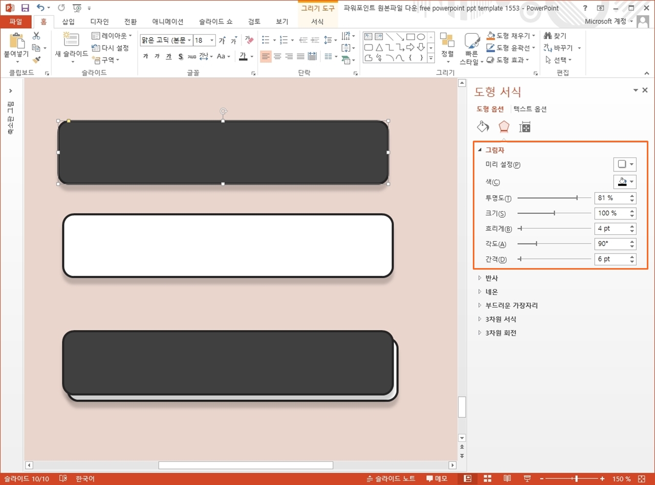Viewport: 655px width, 485px height.
Task: Open Microsoft 계정 account menu
Action: 608,21
